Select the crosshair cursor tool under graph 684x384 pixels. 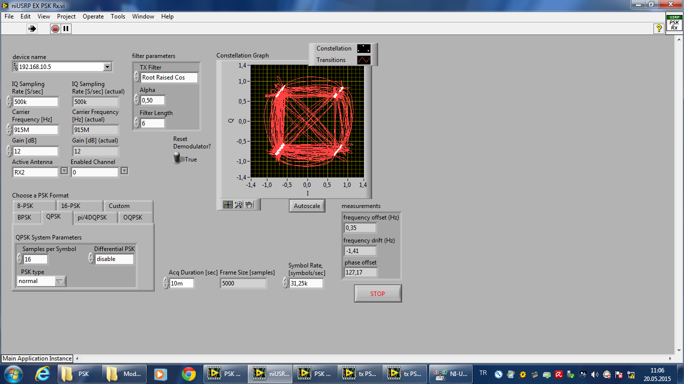[228, 204]
